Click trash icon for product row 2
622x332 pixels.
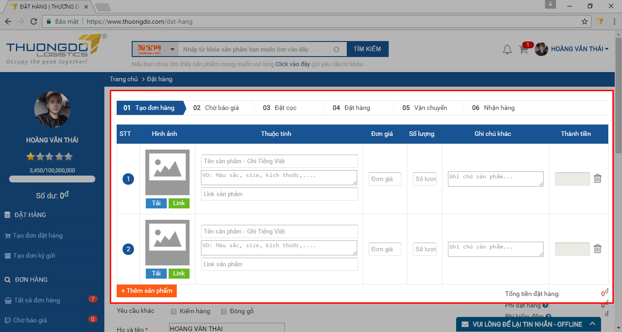[x=597, y=249]
